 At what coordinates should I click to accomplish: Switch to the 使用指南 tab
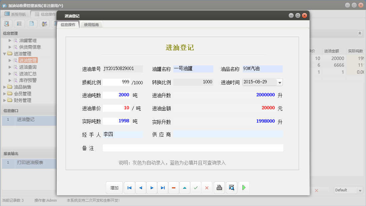coord(91,24)
